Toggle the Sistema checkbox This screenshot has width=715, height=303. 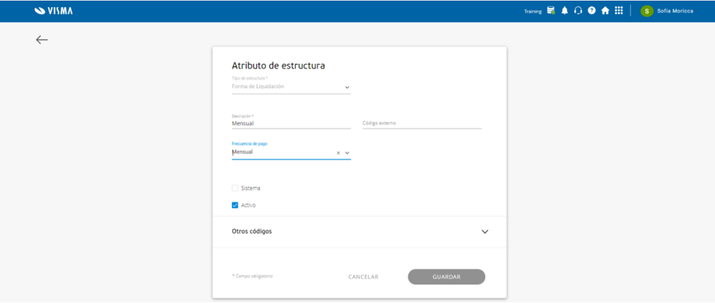click(x=235, y=188)
